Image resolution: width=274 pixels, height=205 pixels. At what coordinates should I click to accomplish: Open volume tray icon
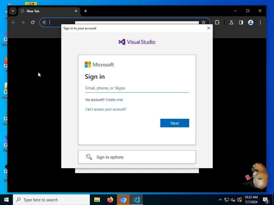(x=233, y=200)
